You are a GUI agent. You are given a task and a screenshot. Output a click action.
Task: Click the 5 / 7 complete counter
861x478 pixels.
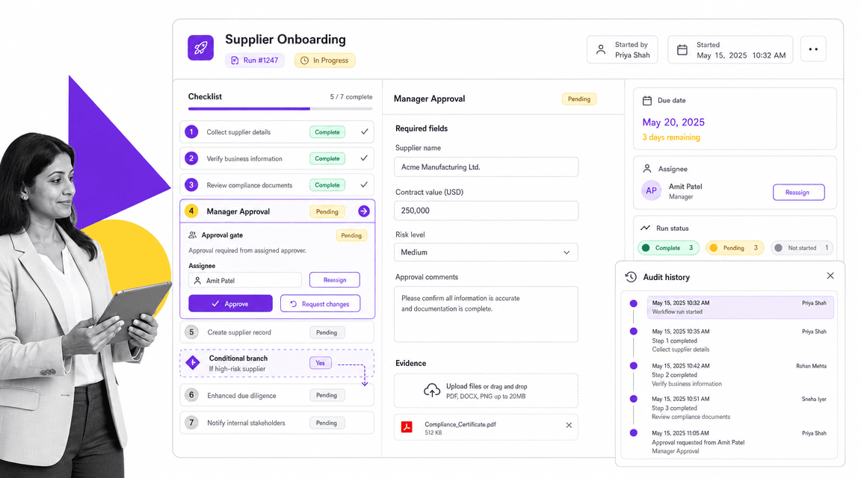(x=351, y=96)
